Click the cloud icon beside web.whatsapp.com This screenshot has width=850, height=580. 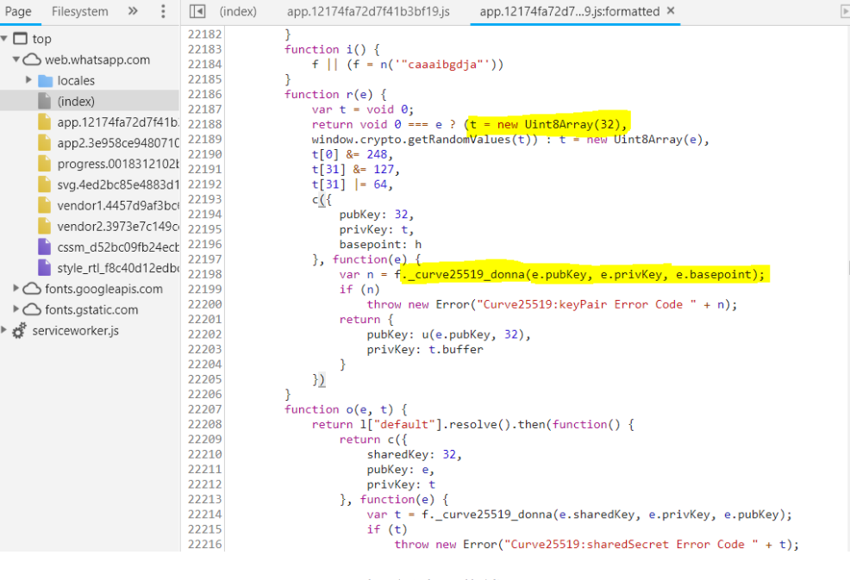coord(33,59)
